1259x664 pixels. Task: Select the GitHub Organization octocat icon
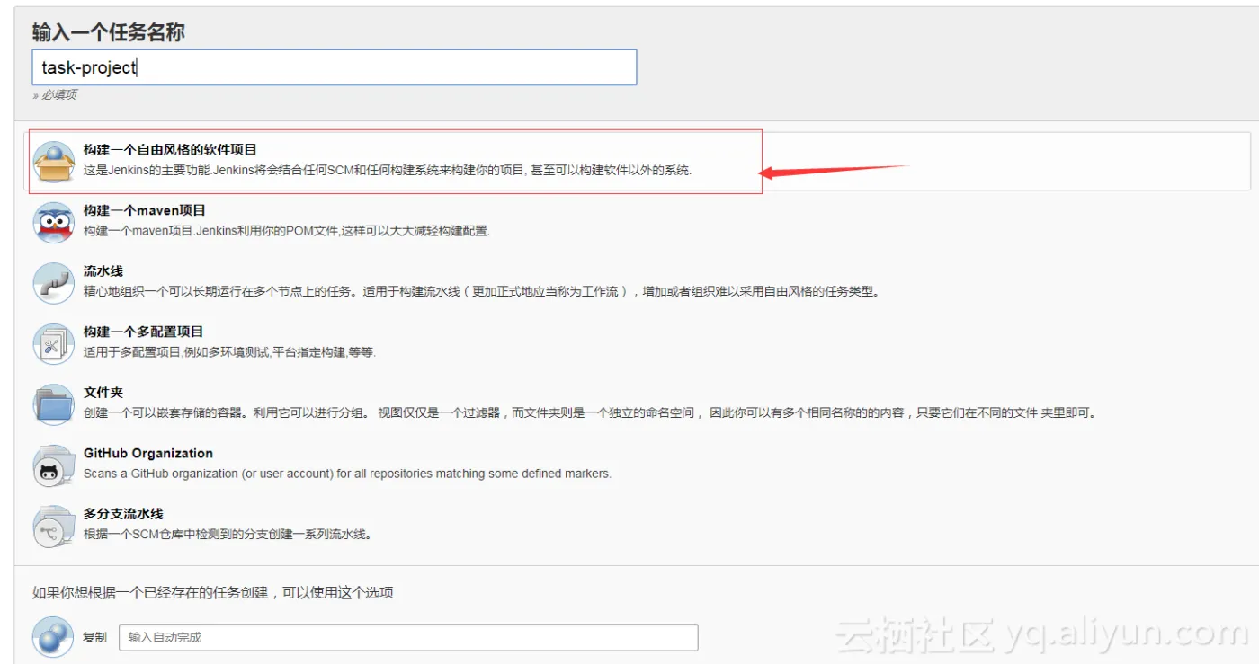[53, 465]
